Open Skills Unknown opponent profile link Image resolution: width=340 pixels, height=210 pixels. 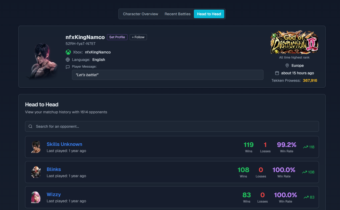tap(64, 144)
